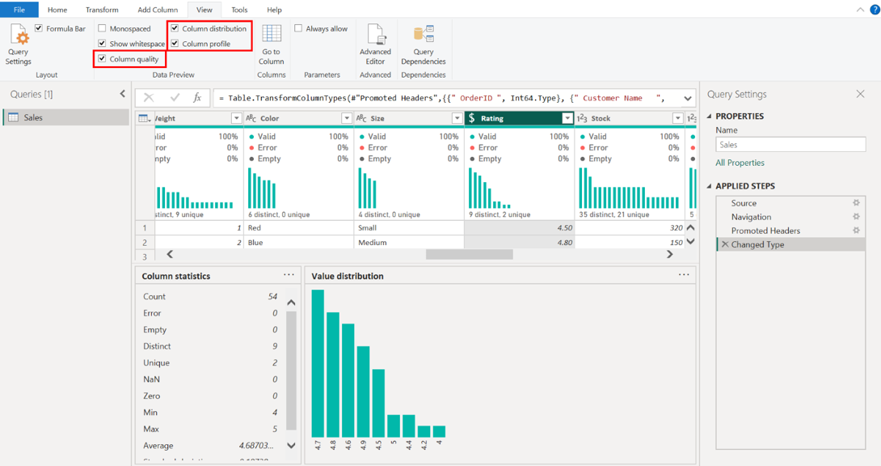The width and height of the screenshot is (881, 466).
Task: Close the Query Settings pane
Action: point(860,95)
